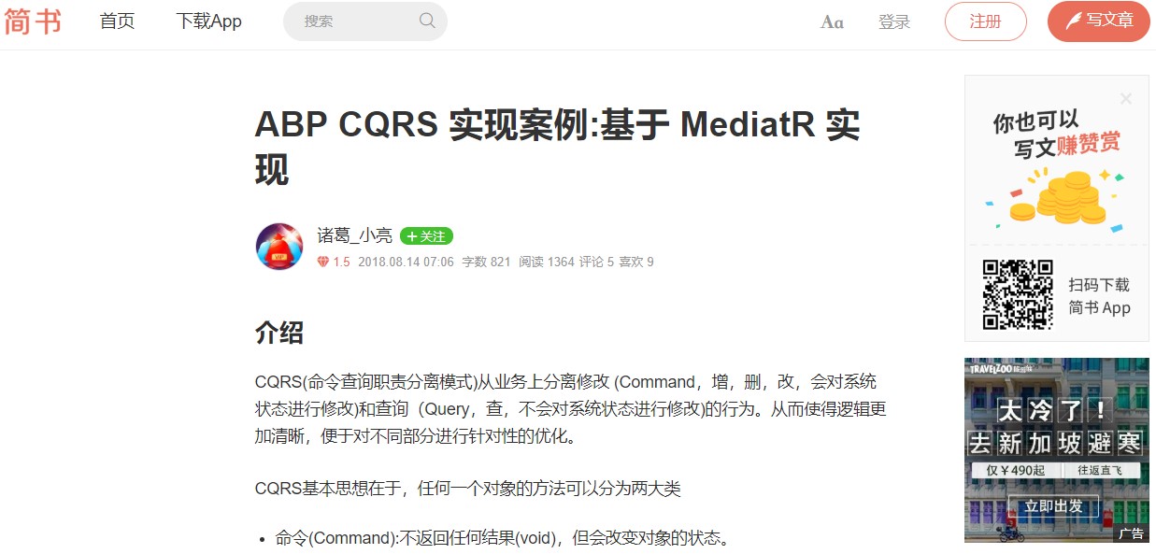Click the 介绍 section heading

[279, 333]
